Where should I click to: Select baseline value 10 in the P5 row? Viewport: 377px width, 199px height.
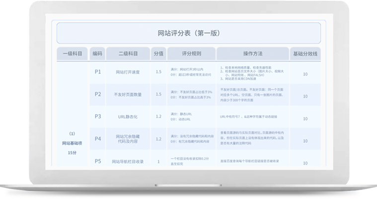305,163
